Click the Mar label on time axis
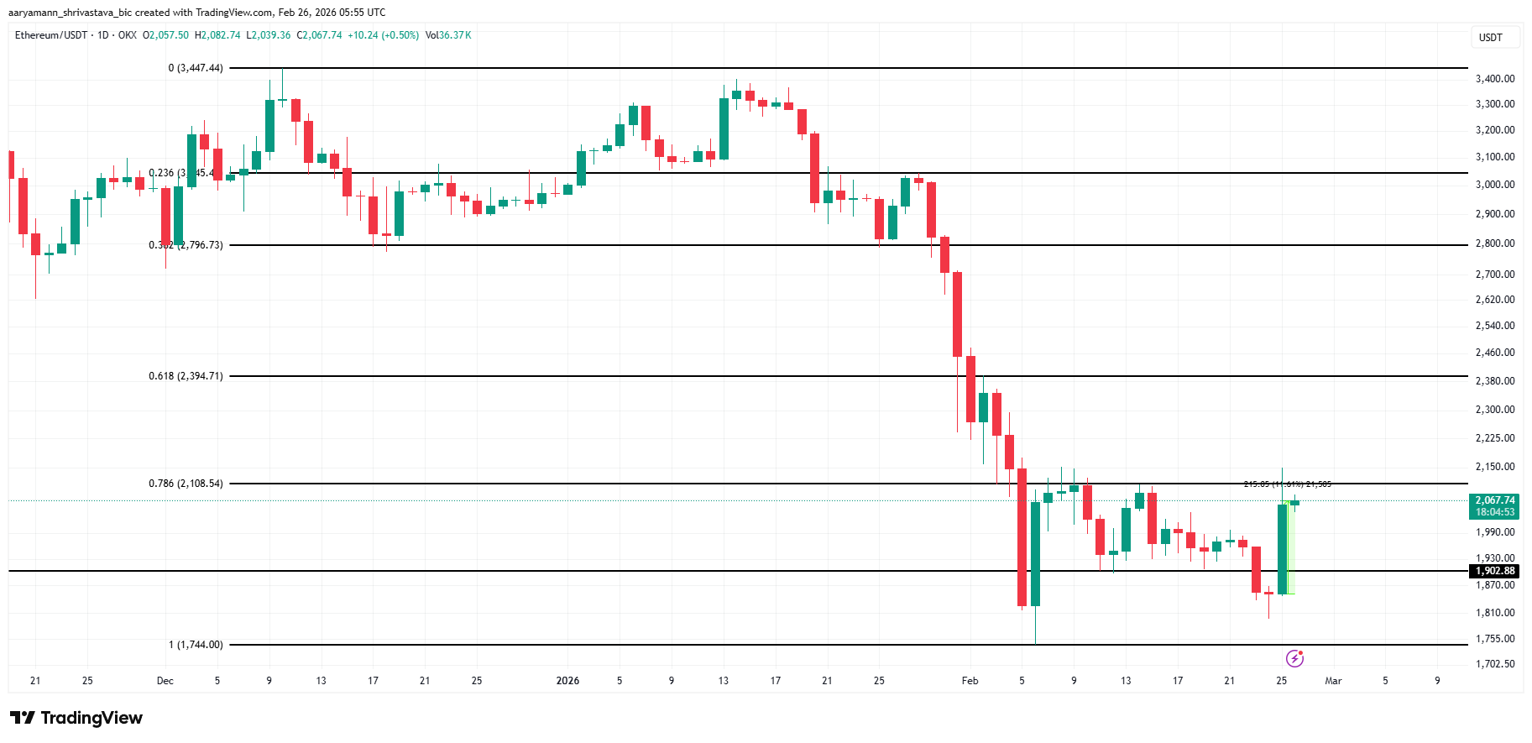 click(x=1333, y=681)
